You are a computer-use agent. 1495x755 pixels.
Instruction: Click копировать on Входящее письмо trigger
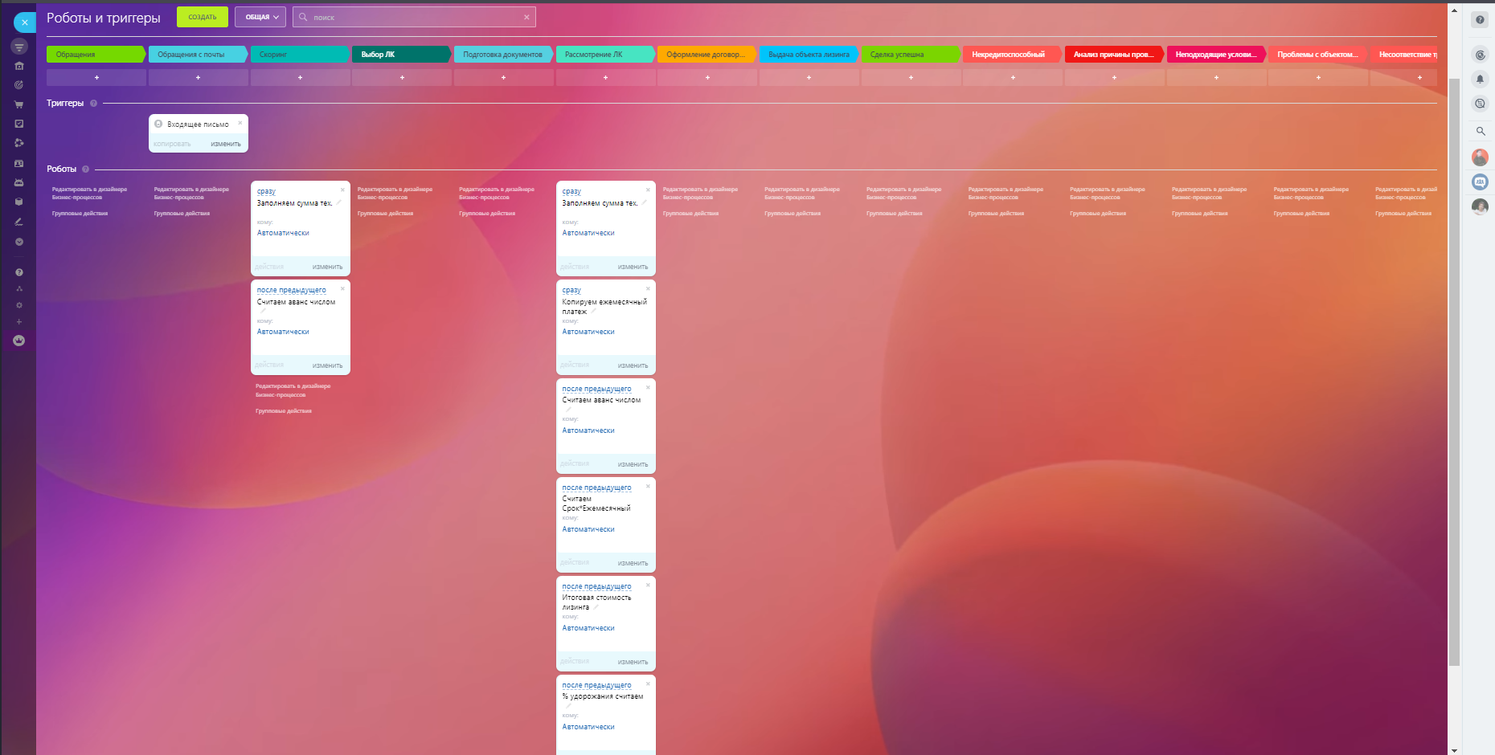point(172,144)
